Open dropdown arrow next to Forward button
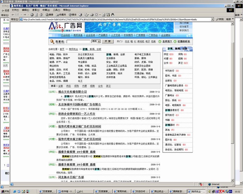Image resolution: width=243 pixels, height=194 pixels. tap(28, 15)
